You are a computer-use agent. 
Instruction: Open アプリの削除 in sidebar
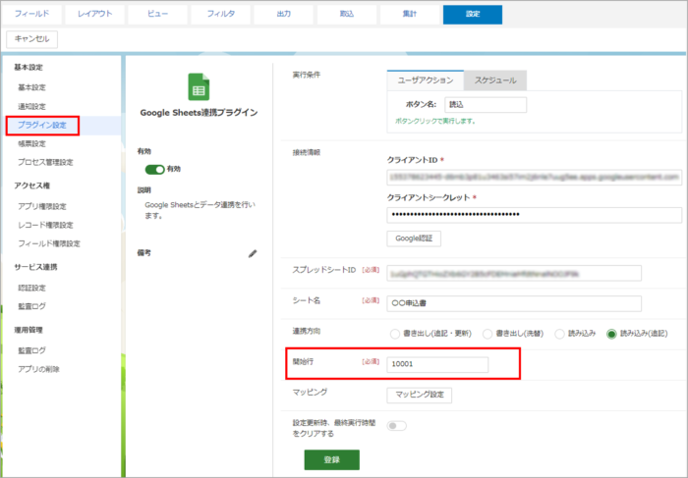tap(38, 369)
